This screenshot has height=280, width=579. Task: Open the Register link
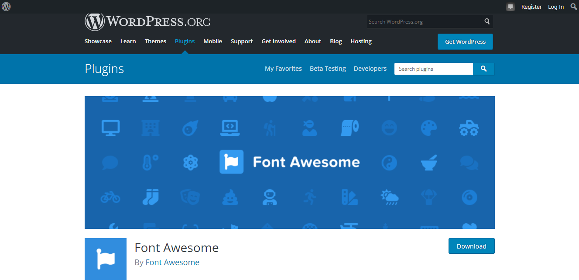531,7
